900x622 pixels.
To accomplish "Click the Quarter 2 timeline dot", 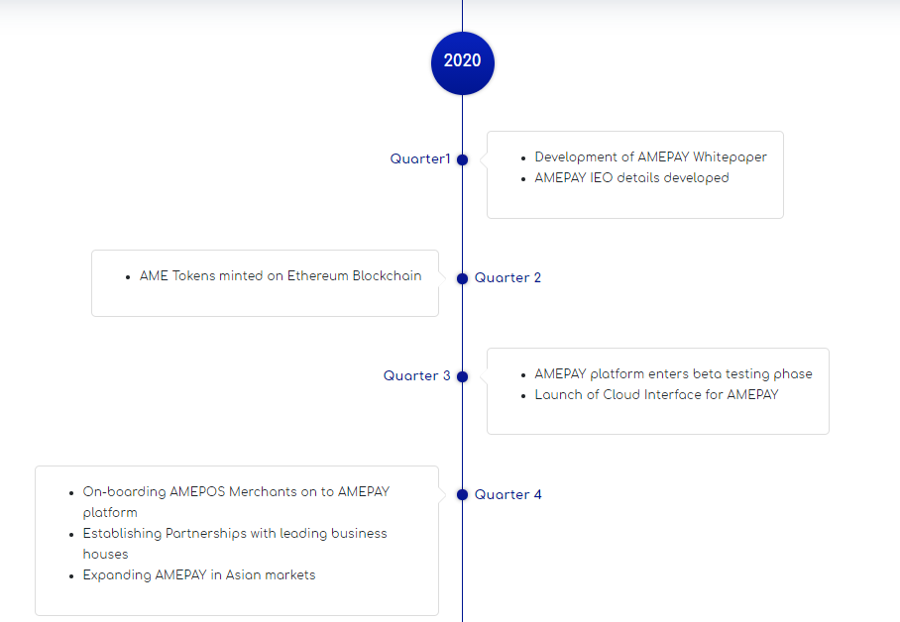I will [463, 279].
